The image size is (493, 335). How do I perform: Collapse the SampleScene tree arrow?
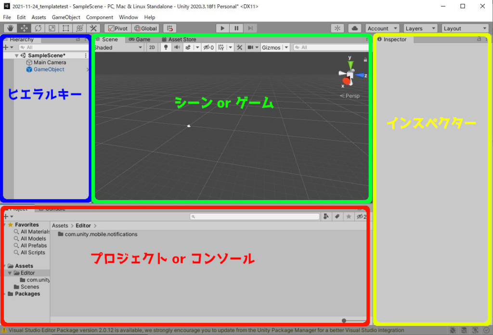click(16, 55)
